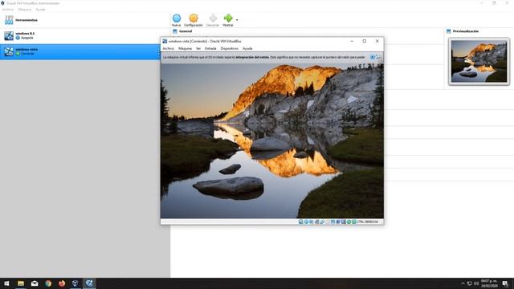Open Ayuda menu in the Manager window
This screenshot has width=514, height=289.
40,10
